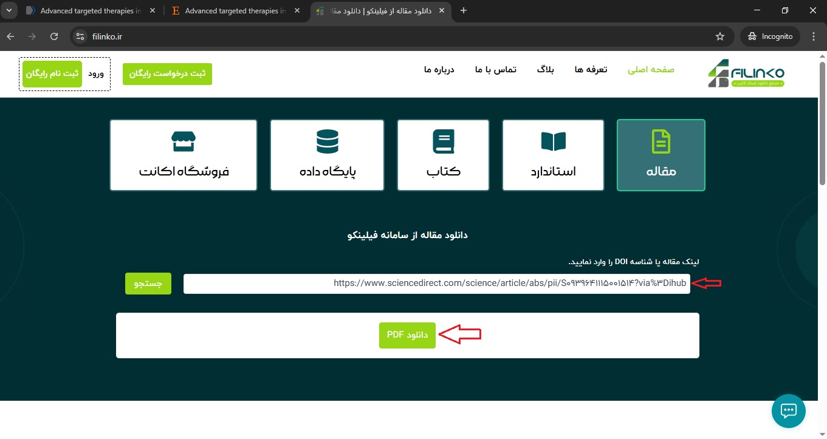
Task: Click ثبت درخواست رایگان button
Action: click(167, 73)
